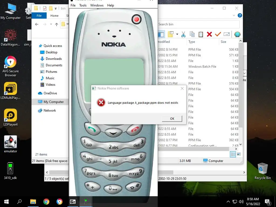
Task: Open the Tools menu in the Nokia emulator
Action: (x=83, y=5)
